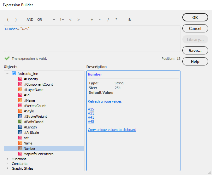Select #LayerName attribute
This screenshot has width=212, height=175.
click(x=33, y=90)
